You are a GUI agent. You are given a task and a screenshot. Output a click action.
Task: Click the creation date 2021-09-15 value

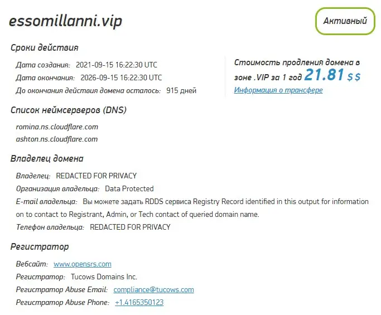[x=117, y=65]
